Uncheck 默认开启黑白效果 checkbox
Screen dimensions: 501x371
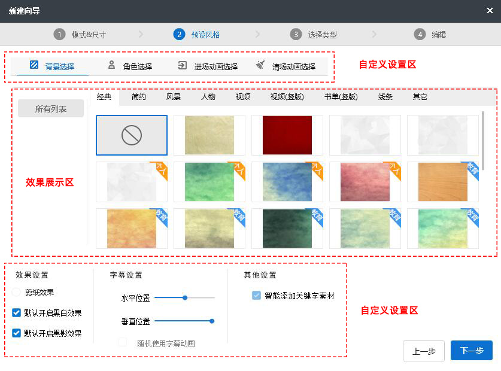17,312
